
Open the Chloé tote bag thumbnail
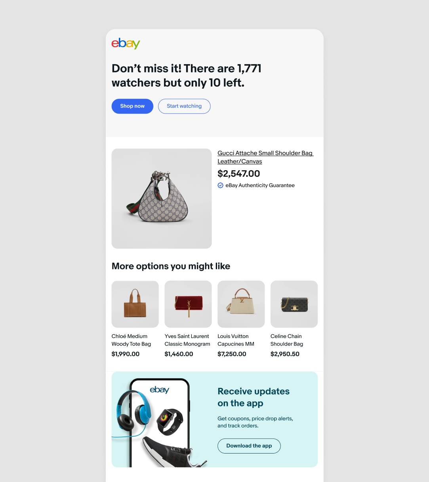point(135,304)
